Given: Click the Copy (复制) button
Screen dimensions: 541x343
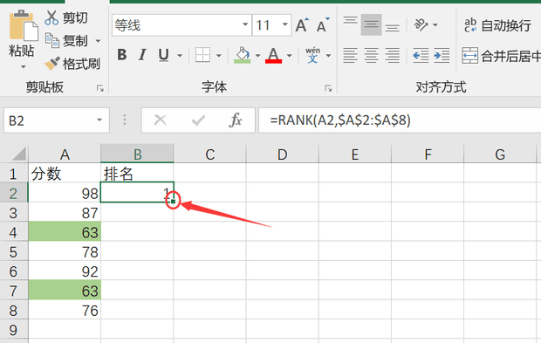Looking at the screenshot, I should (x=68, y=41).
